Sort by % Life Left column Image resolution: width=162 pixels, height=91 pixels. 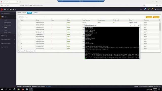click(116, 20)
